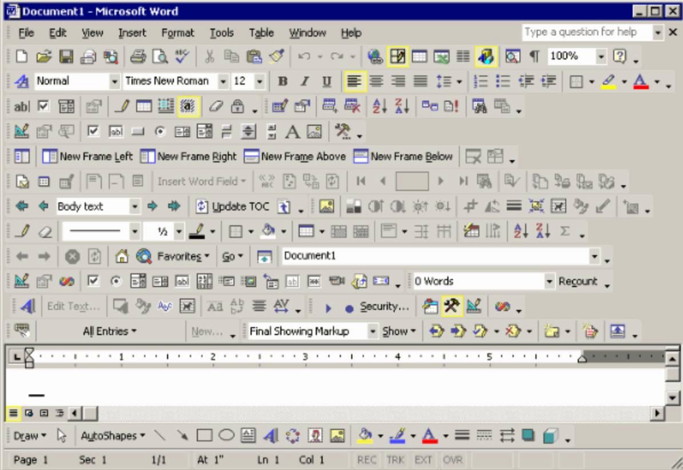Click the Home icon on the Web toolbar
The image size is (683, 470).
121,256
